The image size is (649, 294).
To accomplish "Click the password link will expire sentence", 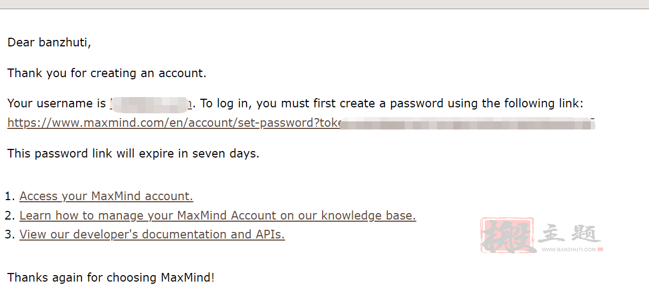I will (x=133, y=153).
